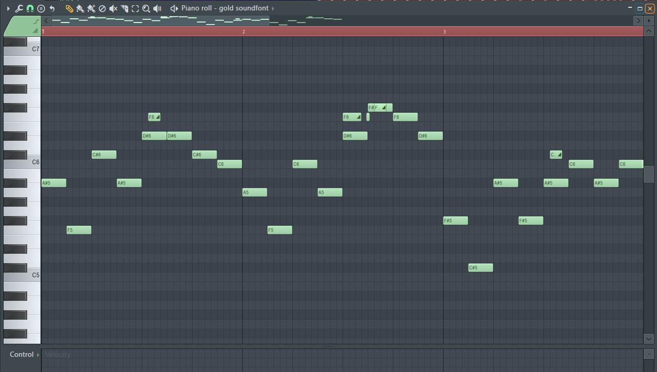Viewport: 657px width, 372px height.
Task: Select the Playback preview speaker tool
Action: pos(157,8)
